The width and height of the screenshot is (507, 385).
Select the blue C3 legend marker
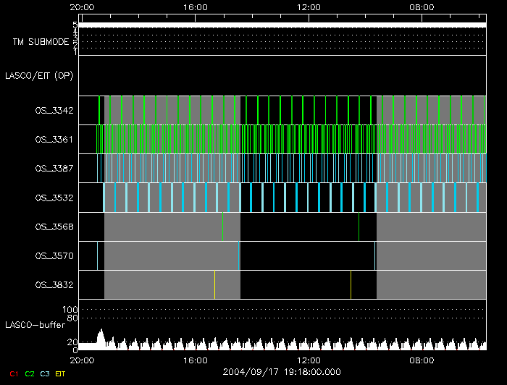[x=45, y=373]
